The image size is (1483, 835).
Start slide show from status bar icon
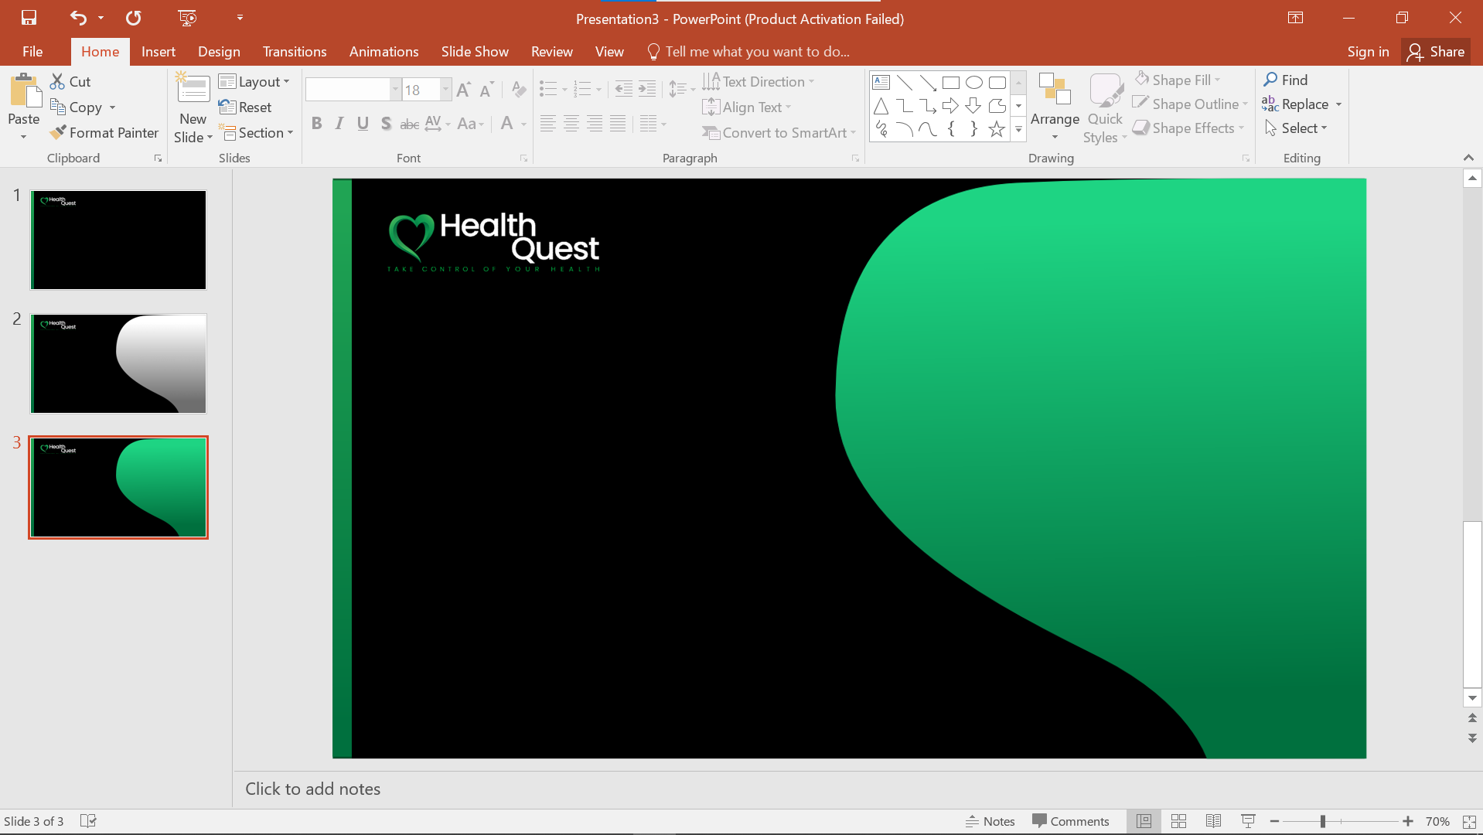click(1247, 821)
